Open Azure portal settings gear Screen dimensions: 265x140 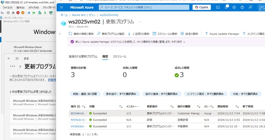coord(234,7)
